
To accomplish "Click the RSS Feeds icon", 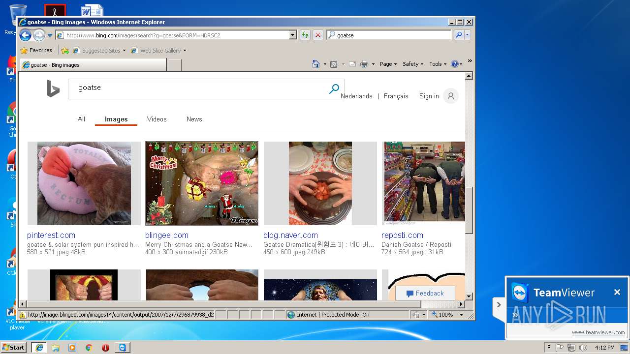I will pyautogui.click(x=334, y=64).
